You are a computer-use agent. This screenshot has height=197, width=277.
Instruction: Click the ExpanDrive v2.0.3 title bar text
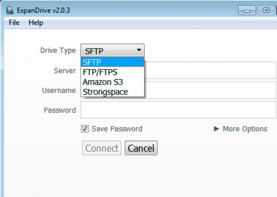(x=43, y=10)
